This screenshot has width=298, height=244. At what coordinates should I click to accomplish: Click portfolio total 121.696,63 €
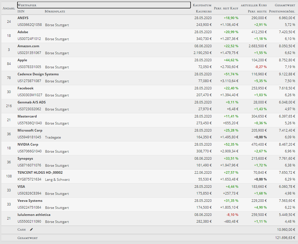tap(285, 238)
